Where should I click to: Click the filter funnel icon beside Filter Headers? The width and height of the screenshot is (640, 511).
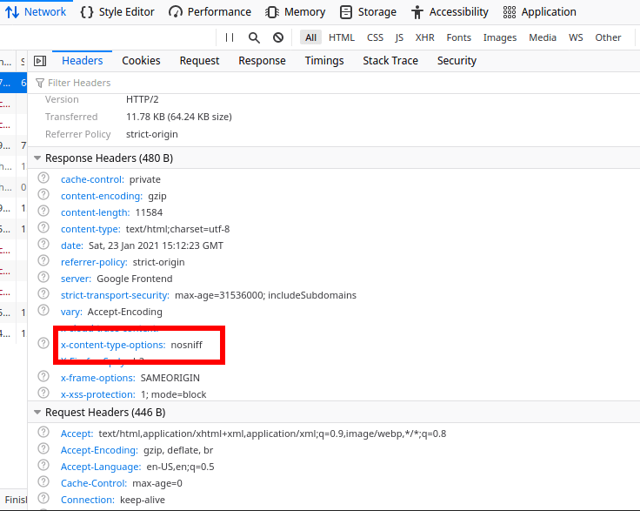click(40, 84)
